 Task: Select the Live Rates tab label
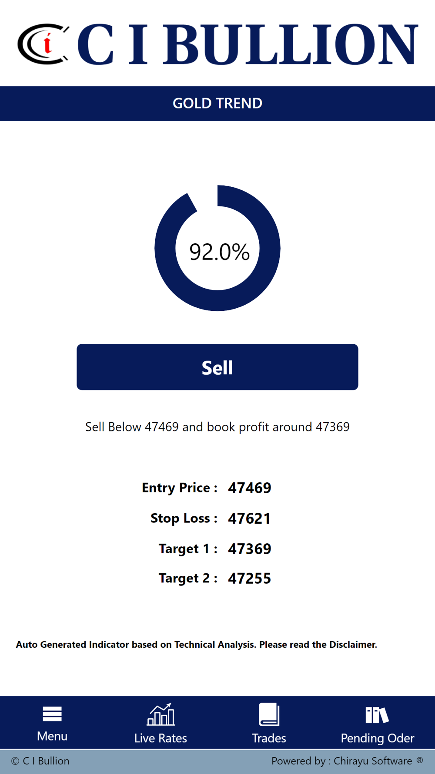tap(161, 738)
